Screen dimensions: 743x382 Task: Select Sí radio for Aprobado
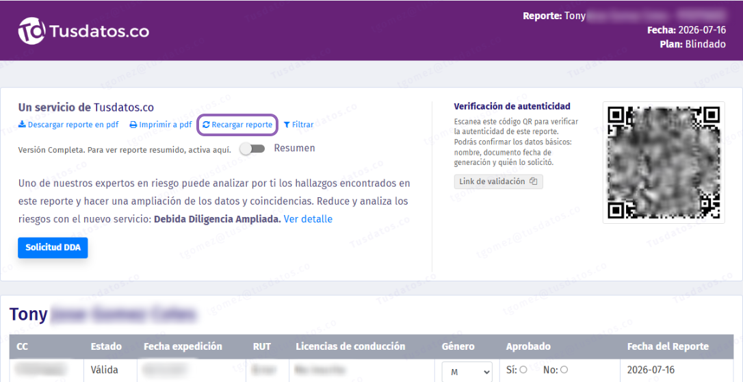523,370
